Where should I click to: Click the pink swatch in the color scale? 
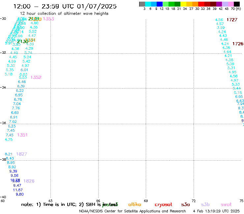click(231, 4)
